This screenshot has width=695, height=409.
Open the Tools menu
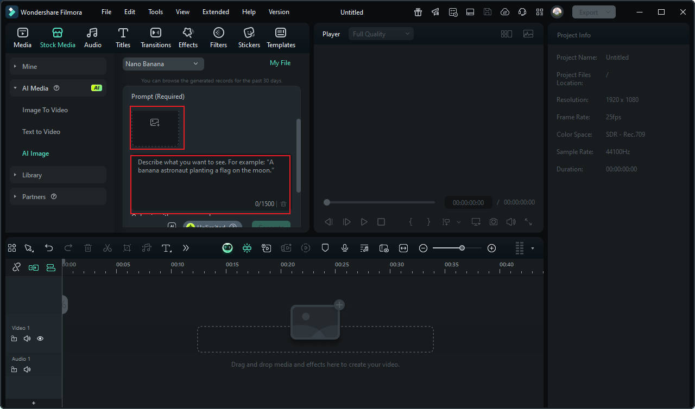(155, 12)
